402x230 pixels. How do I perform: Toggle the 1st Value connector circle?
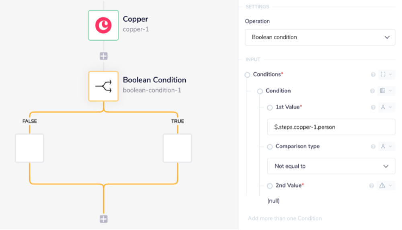[270, 107]
